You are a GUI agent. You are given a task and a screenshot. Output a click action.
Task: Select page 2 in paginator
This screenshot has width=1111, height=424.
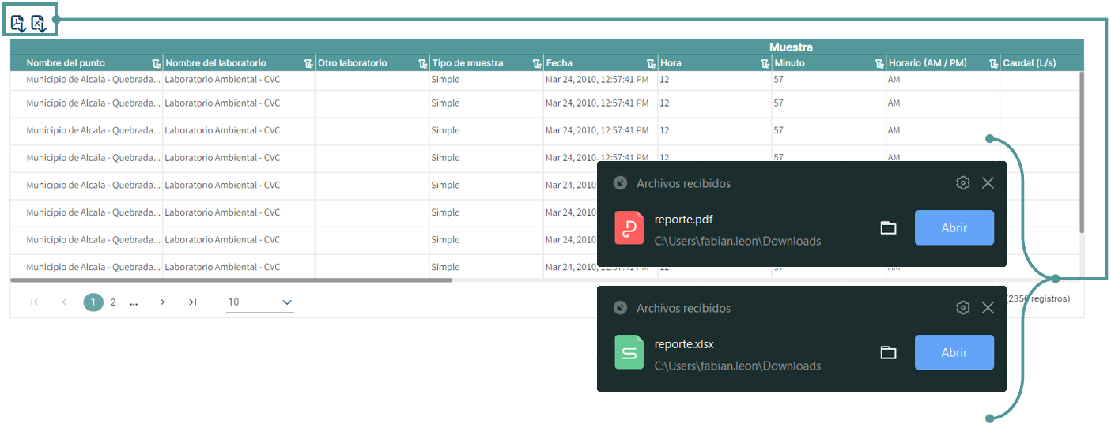tap(113, 302)
